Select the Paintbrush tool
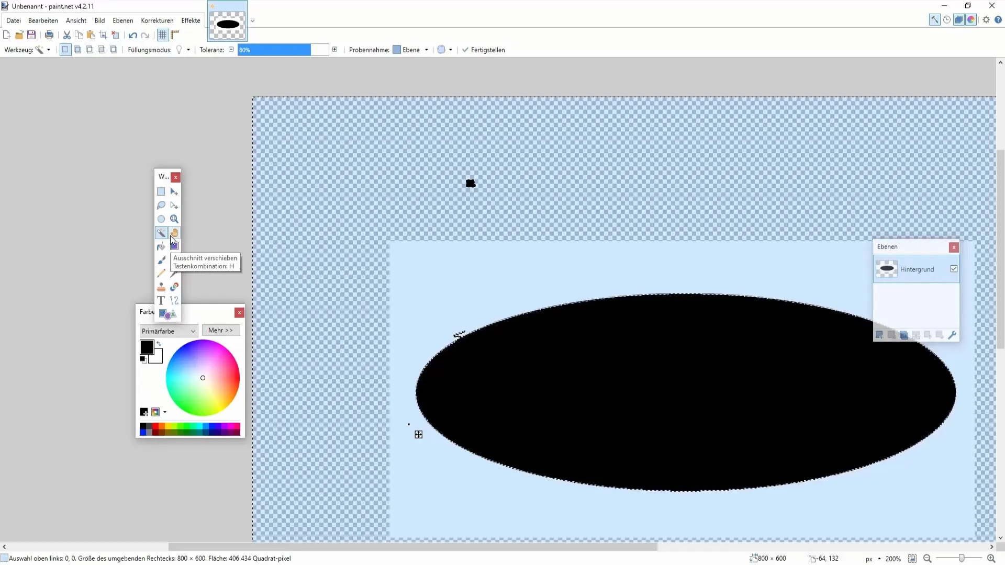 click(x=161, y=259)
